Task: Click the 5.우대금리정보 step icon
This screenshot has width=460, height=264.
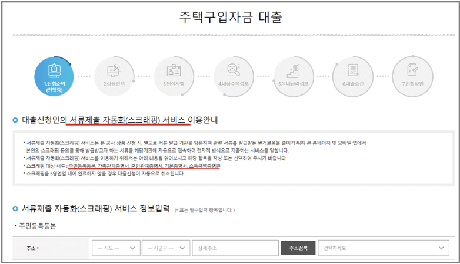Action: 294,76
